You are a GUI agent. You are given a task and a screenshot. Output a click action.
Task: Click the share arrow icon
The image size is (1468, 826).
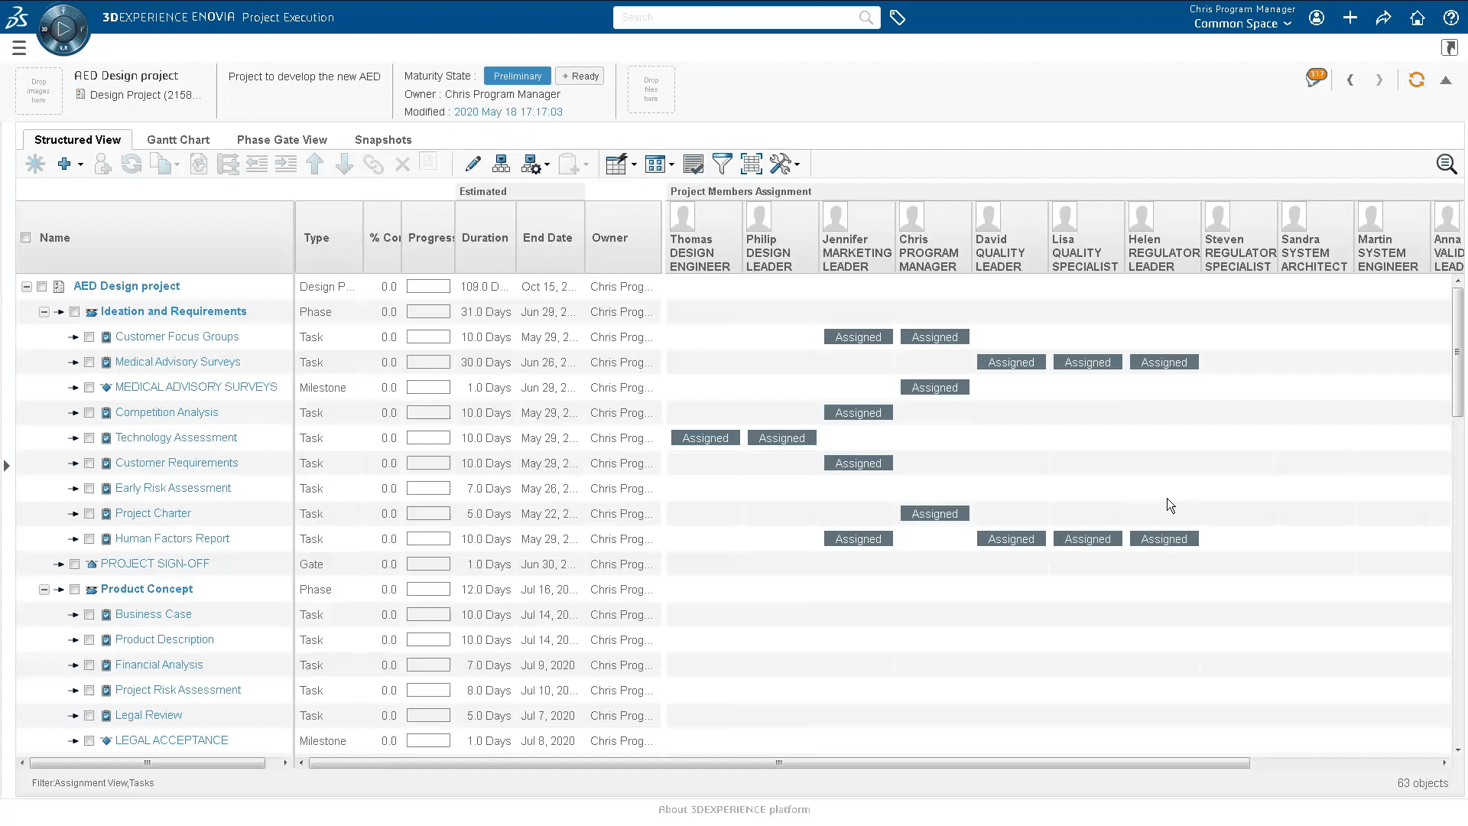[x=1383, y=18]
